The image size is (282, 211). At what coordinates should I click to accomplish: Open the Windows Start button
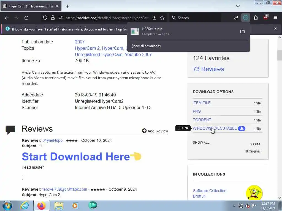(7, 206)
